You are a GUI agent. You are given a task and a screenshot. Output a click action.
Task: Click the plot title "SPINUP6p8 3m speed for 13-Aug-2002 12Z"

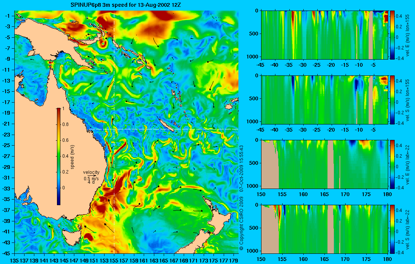pos(126,5)
